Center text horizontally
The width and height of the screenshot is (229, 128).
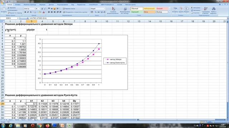tap(52, 12)
